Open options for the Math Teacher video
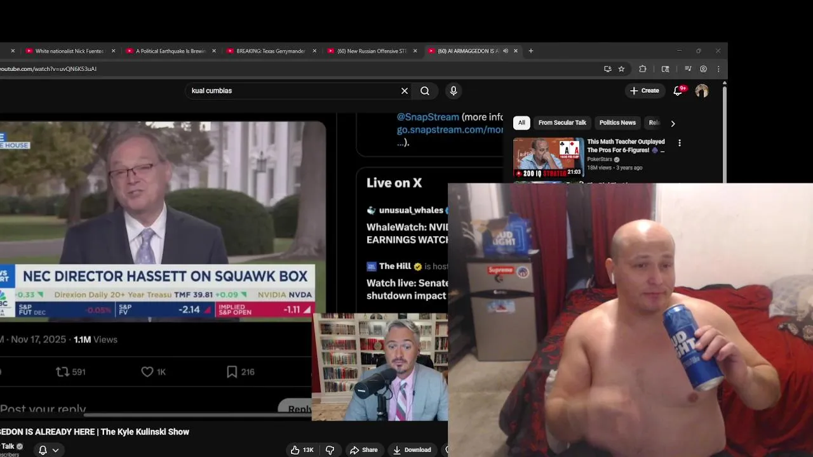The width and height of the screenshot is (813, 457). 680,143
